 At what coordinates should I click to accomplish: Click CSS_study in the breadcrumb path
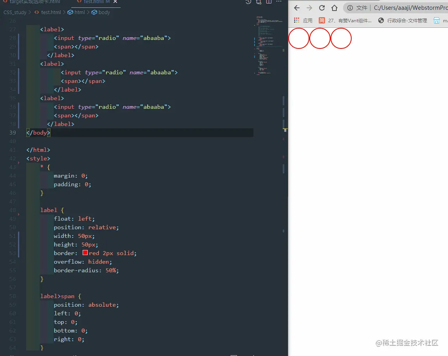15,12
